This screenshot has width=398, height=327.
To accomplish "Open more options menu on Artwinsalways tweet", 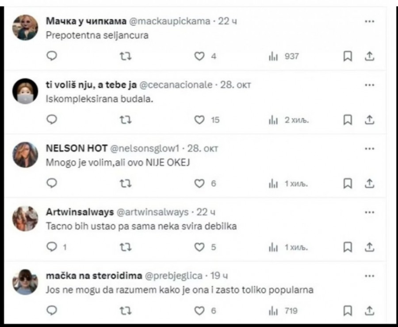I will [x=369, y=212].
